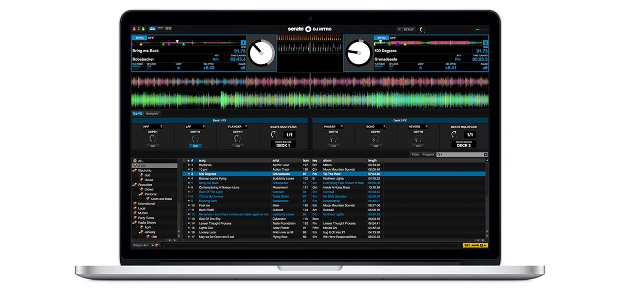Screen dimensions: 621x294
Task: Click the Deck 1 beats multiplier knob
Action: (x=274, y=135)
